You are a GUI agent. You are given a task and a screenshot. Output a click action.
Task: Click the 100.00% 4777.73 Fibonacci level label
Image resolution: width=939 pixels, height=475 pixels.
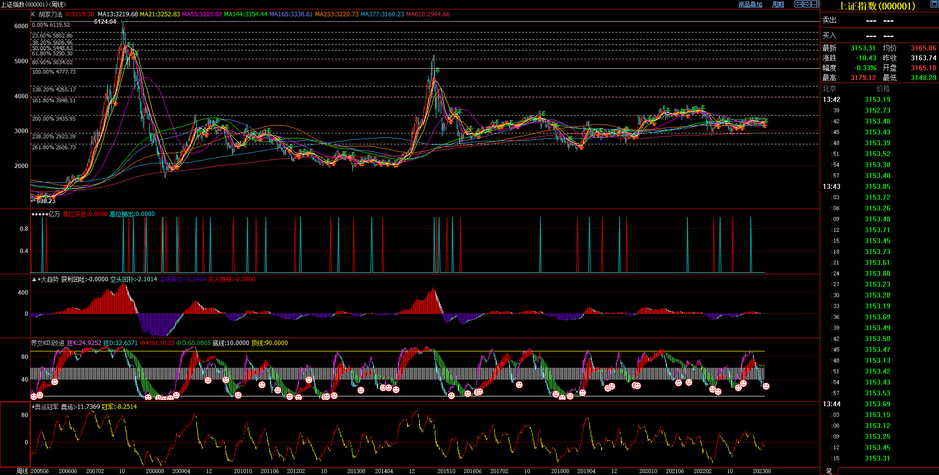pyautogui.click(x=54, y=72)
